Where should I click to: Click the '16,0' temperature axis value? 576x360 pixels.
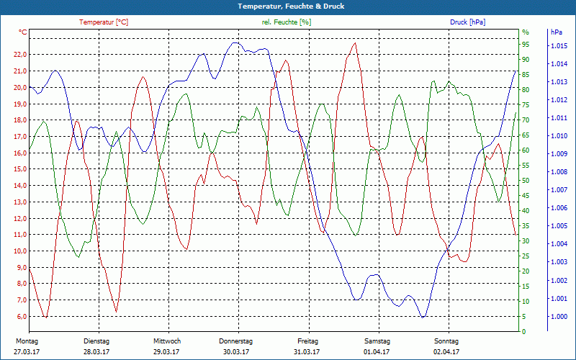pyautogui.click(x=21, y=153)
